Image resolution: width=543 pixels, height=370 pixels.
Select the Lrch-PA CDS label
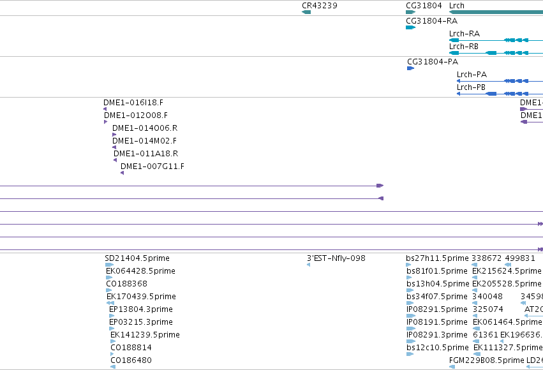[x=472, y=75]
